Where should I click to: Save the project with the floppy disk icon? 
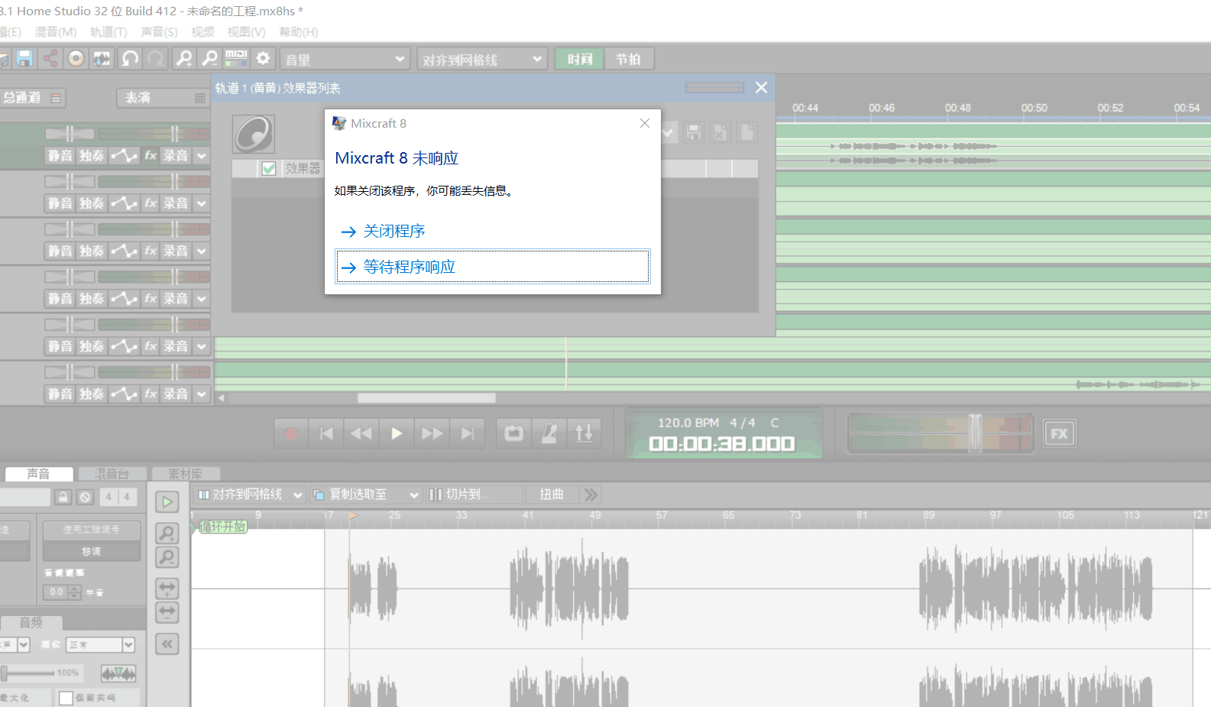pos(24,59)
